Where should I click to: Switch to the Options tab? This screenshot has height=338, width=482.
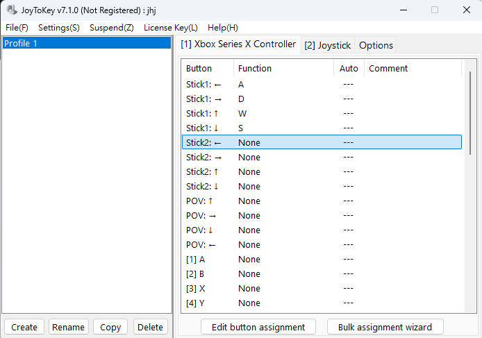tap(376, 45)
